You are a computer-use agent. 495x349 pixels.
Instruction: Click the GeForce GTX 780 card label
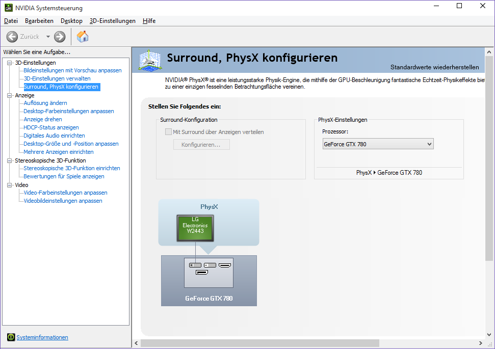pyautogui.click(x=209, y=299)
